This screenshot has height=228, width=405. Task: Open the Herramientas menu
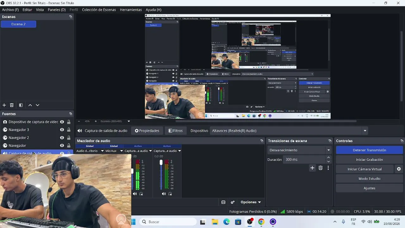[131, 10]
